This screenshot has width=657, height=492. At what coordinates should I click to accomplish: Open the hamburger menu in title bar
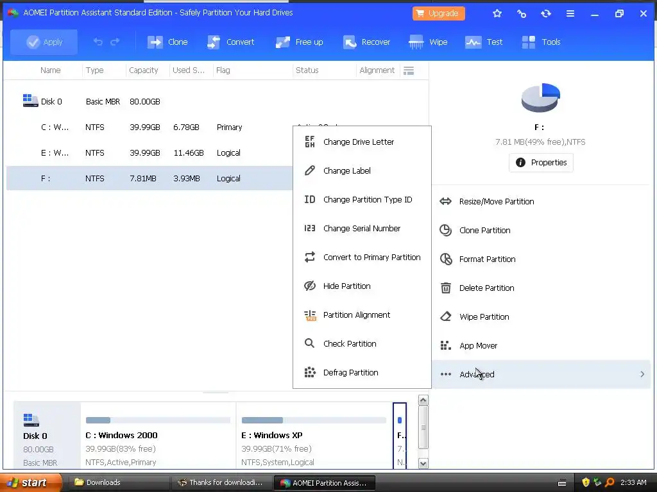click(570, 13)
